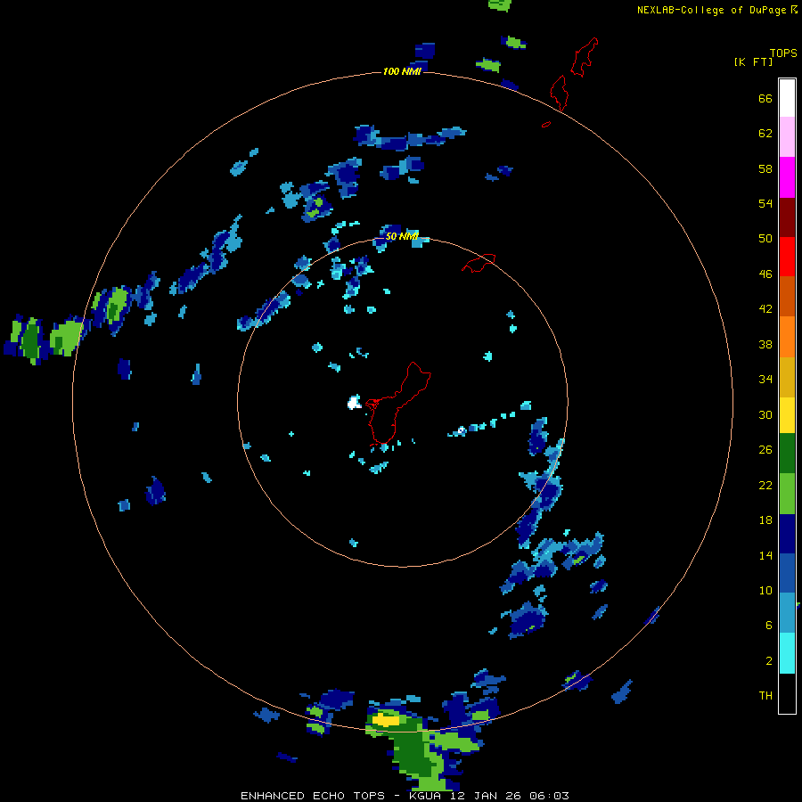This screenshot has height=802, width=802.
Task: Select the gold legend color band
Action: click(787, 377)
